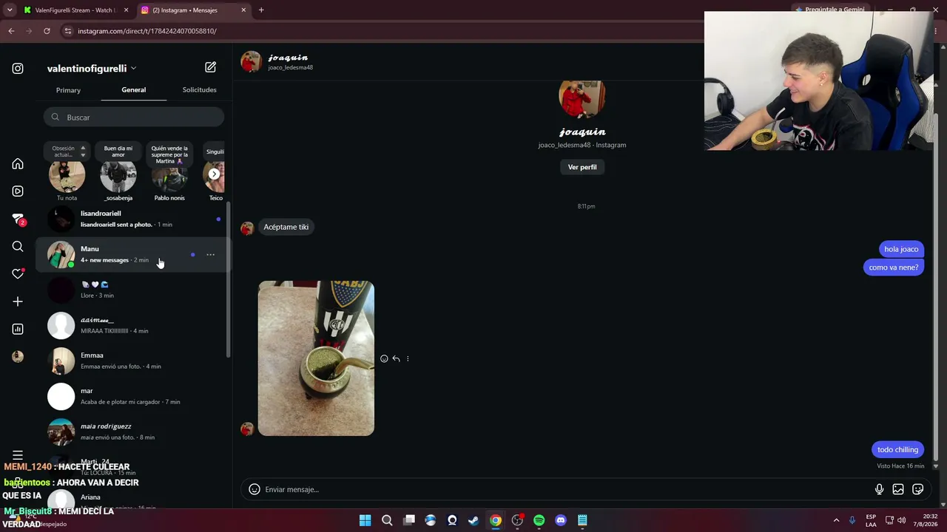The height and width of the screenshot is (532, 947).
Task: Open Manu's chat with 4+ new messages
Action: click(x=134, y=255)
